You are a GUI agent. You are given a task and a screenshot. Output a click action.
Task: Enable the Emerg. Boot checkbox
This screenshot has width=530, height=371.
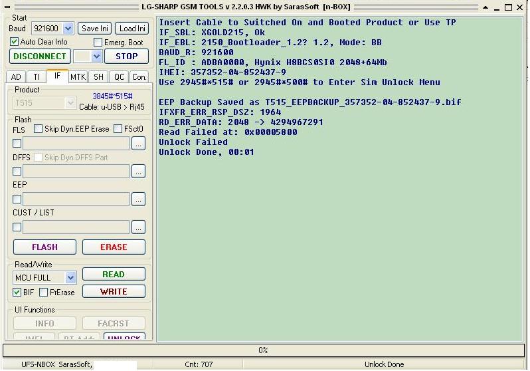click(x=98, y=43)
